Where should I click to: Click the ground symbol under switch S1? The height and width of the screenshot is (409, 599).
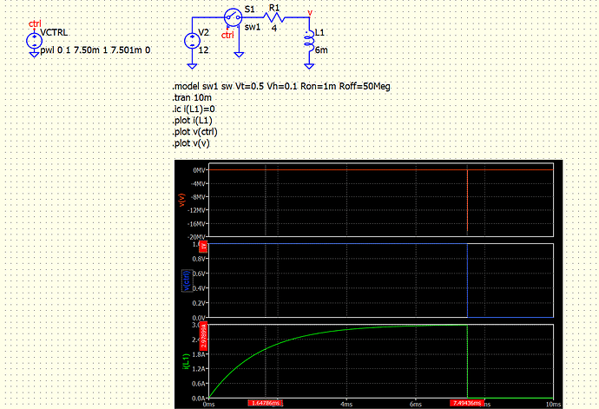pyautogui.click(x=240, y=52)
